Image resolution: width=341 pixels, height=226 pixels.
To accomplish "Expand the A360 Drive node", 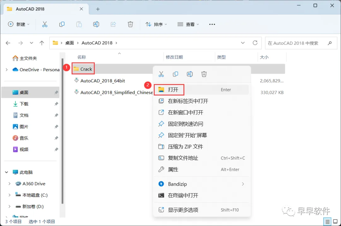I will (9, 184).
